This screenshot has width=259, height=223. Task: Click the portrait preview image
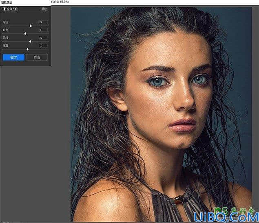161,114
